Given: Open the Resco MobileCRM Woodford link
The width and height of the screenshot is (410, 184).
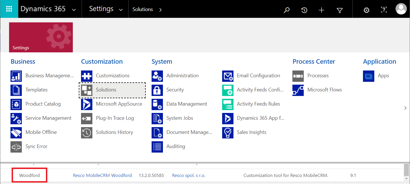Looking at the screenshot, I should pos(102,176).
